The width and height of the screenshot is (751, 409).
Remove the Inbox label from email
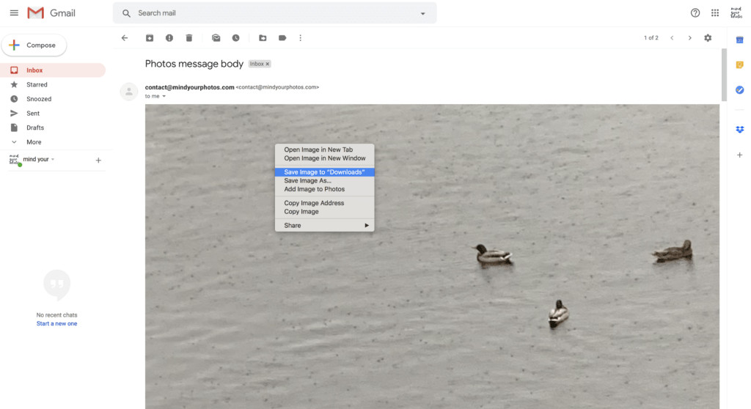(x=267, y=64)
